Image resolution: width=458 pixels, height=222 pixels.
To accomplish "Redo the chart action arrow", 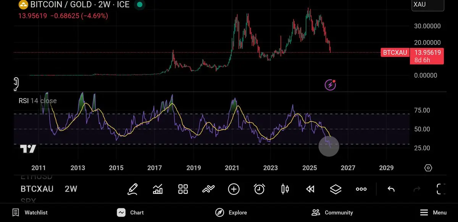I will point(417,189).
